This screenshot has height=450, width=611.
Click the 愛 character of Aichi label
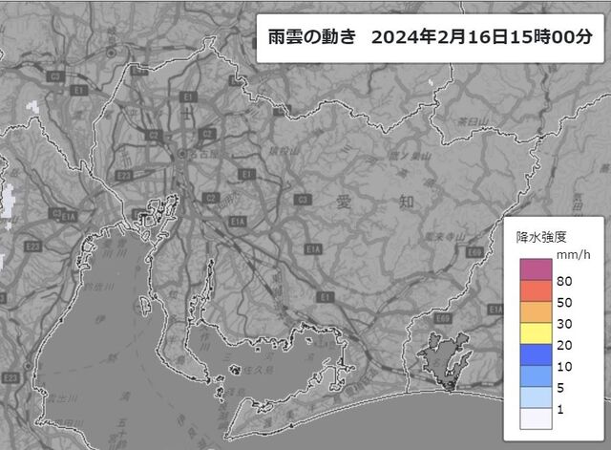[x=344, y=202]
